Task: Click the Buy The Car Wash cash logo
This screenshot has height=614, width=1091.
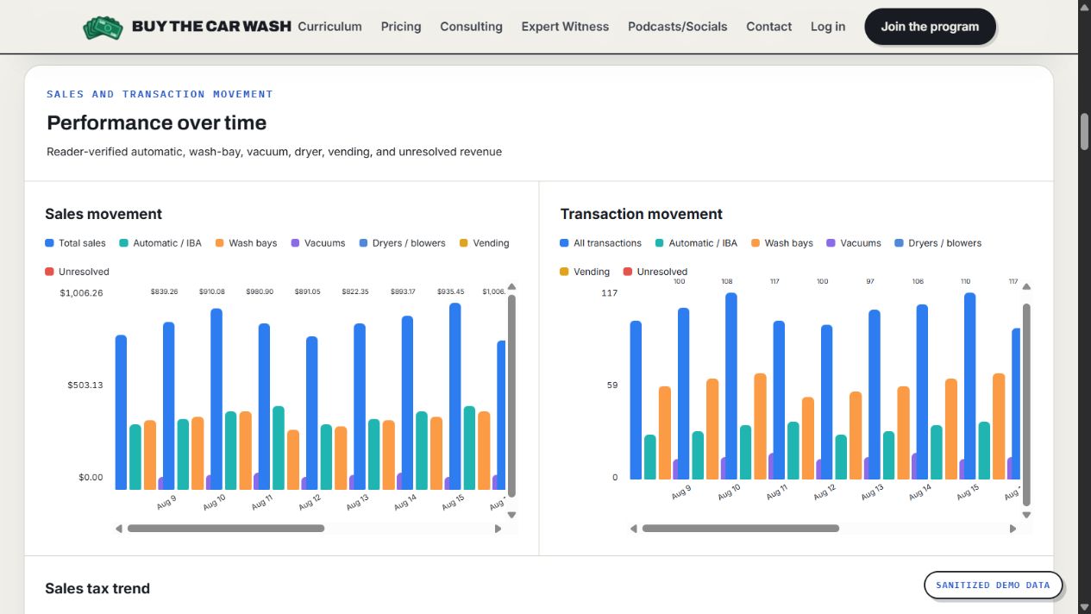Action: [103, 28]
